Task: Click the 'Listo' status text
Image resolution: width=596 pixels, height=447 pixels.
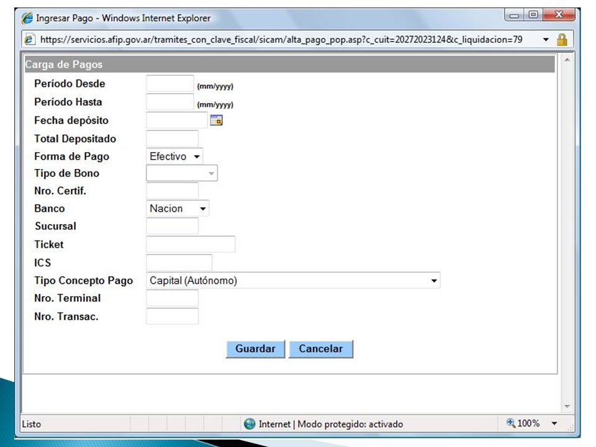Action: pos(31,424)
